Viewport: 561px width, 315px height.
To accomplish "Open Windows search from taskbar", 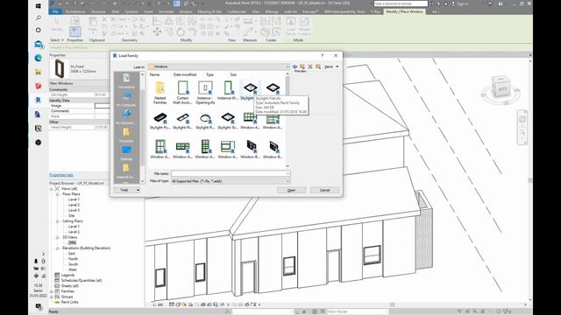I will (39, 17).
